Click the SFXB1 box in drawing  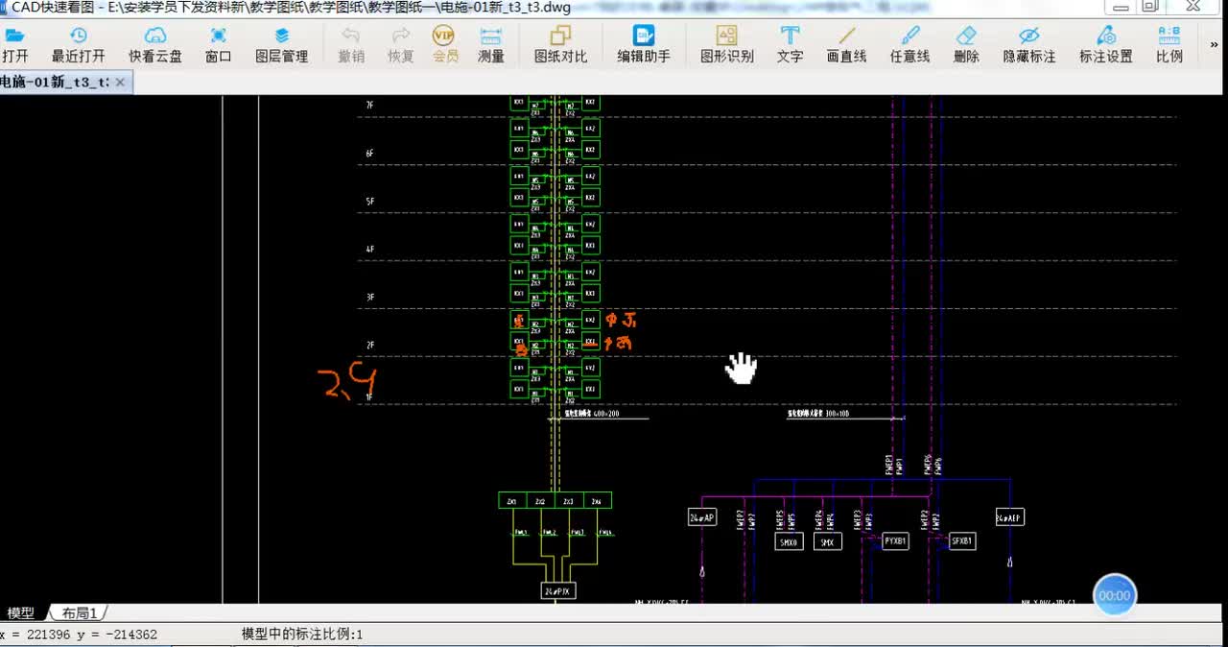(x=962, y=541)
